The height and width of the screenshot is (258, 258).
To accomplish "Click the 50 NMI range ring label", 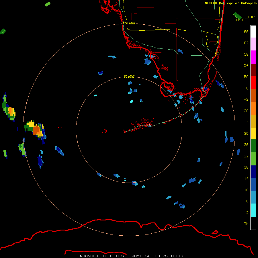I will click(x=129, y=77).
